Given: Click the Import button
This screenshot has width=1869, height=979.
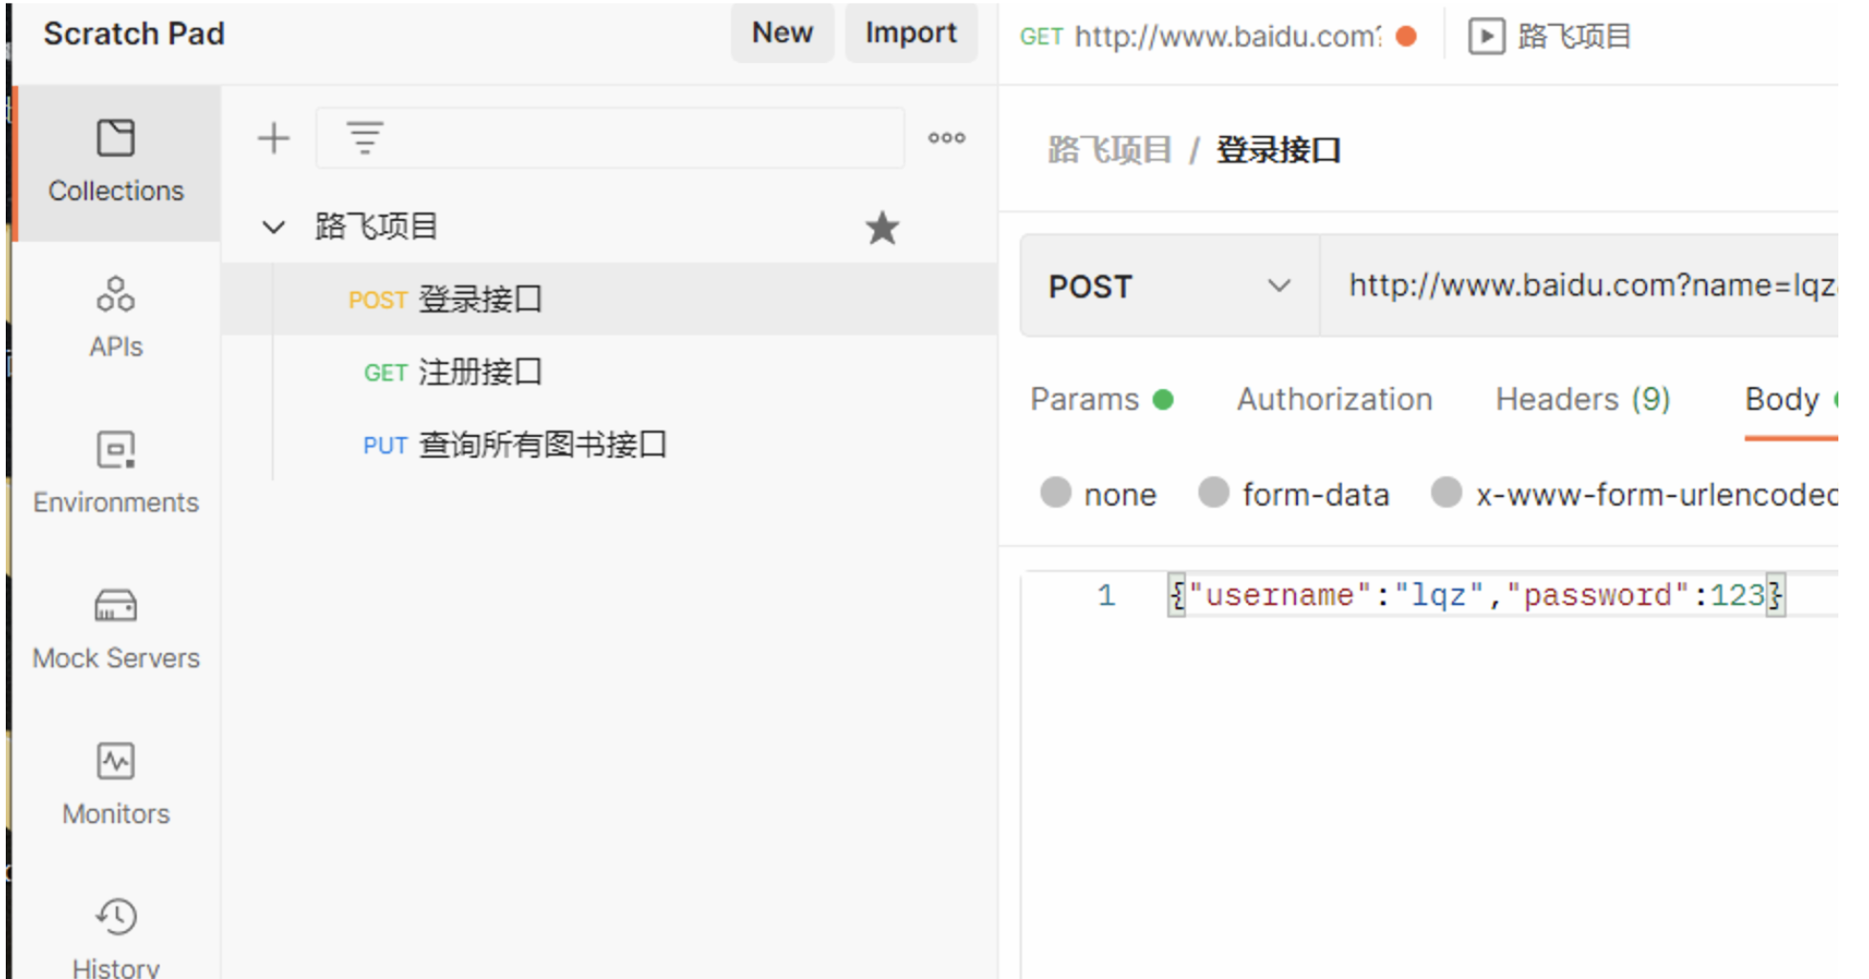Looking at the screenshot, I should [911, 33].
